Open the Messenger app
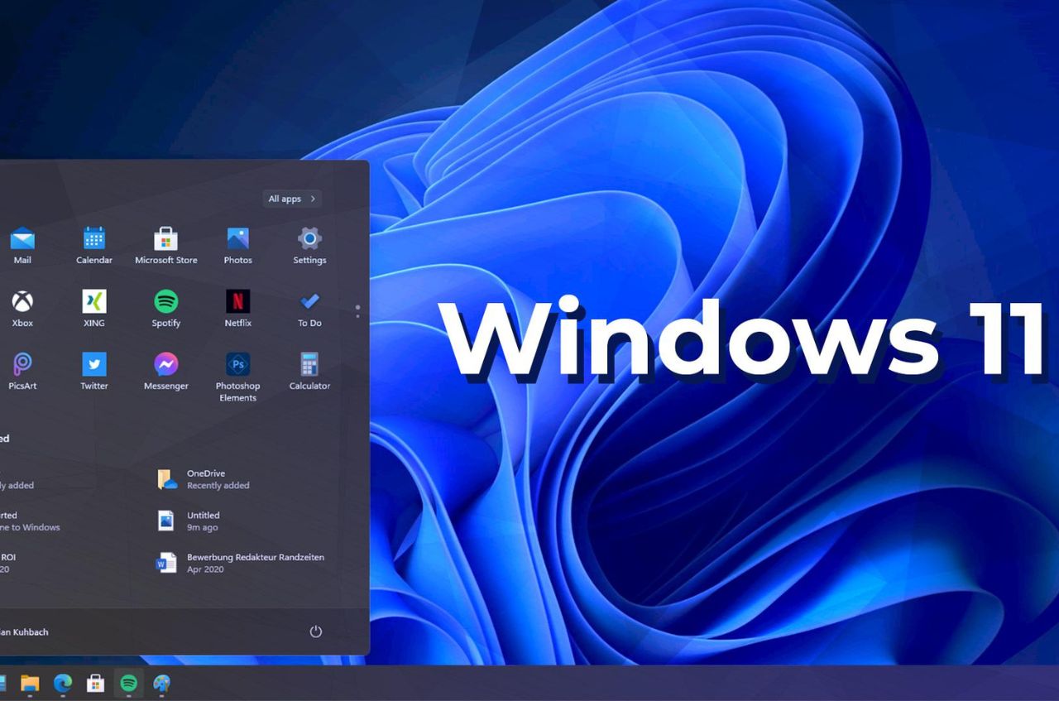 [166, 372]
